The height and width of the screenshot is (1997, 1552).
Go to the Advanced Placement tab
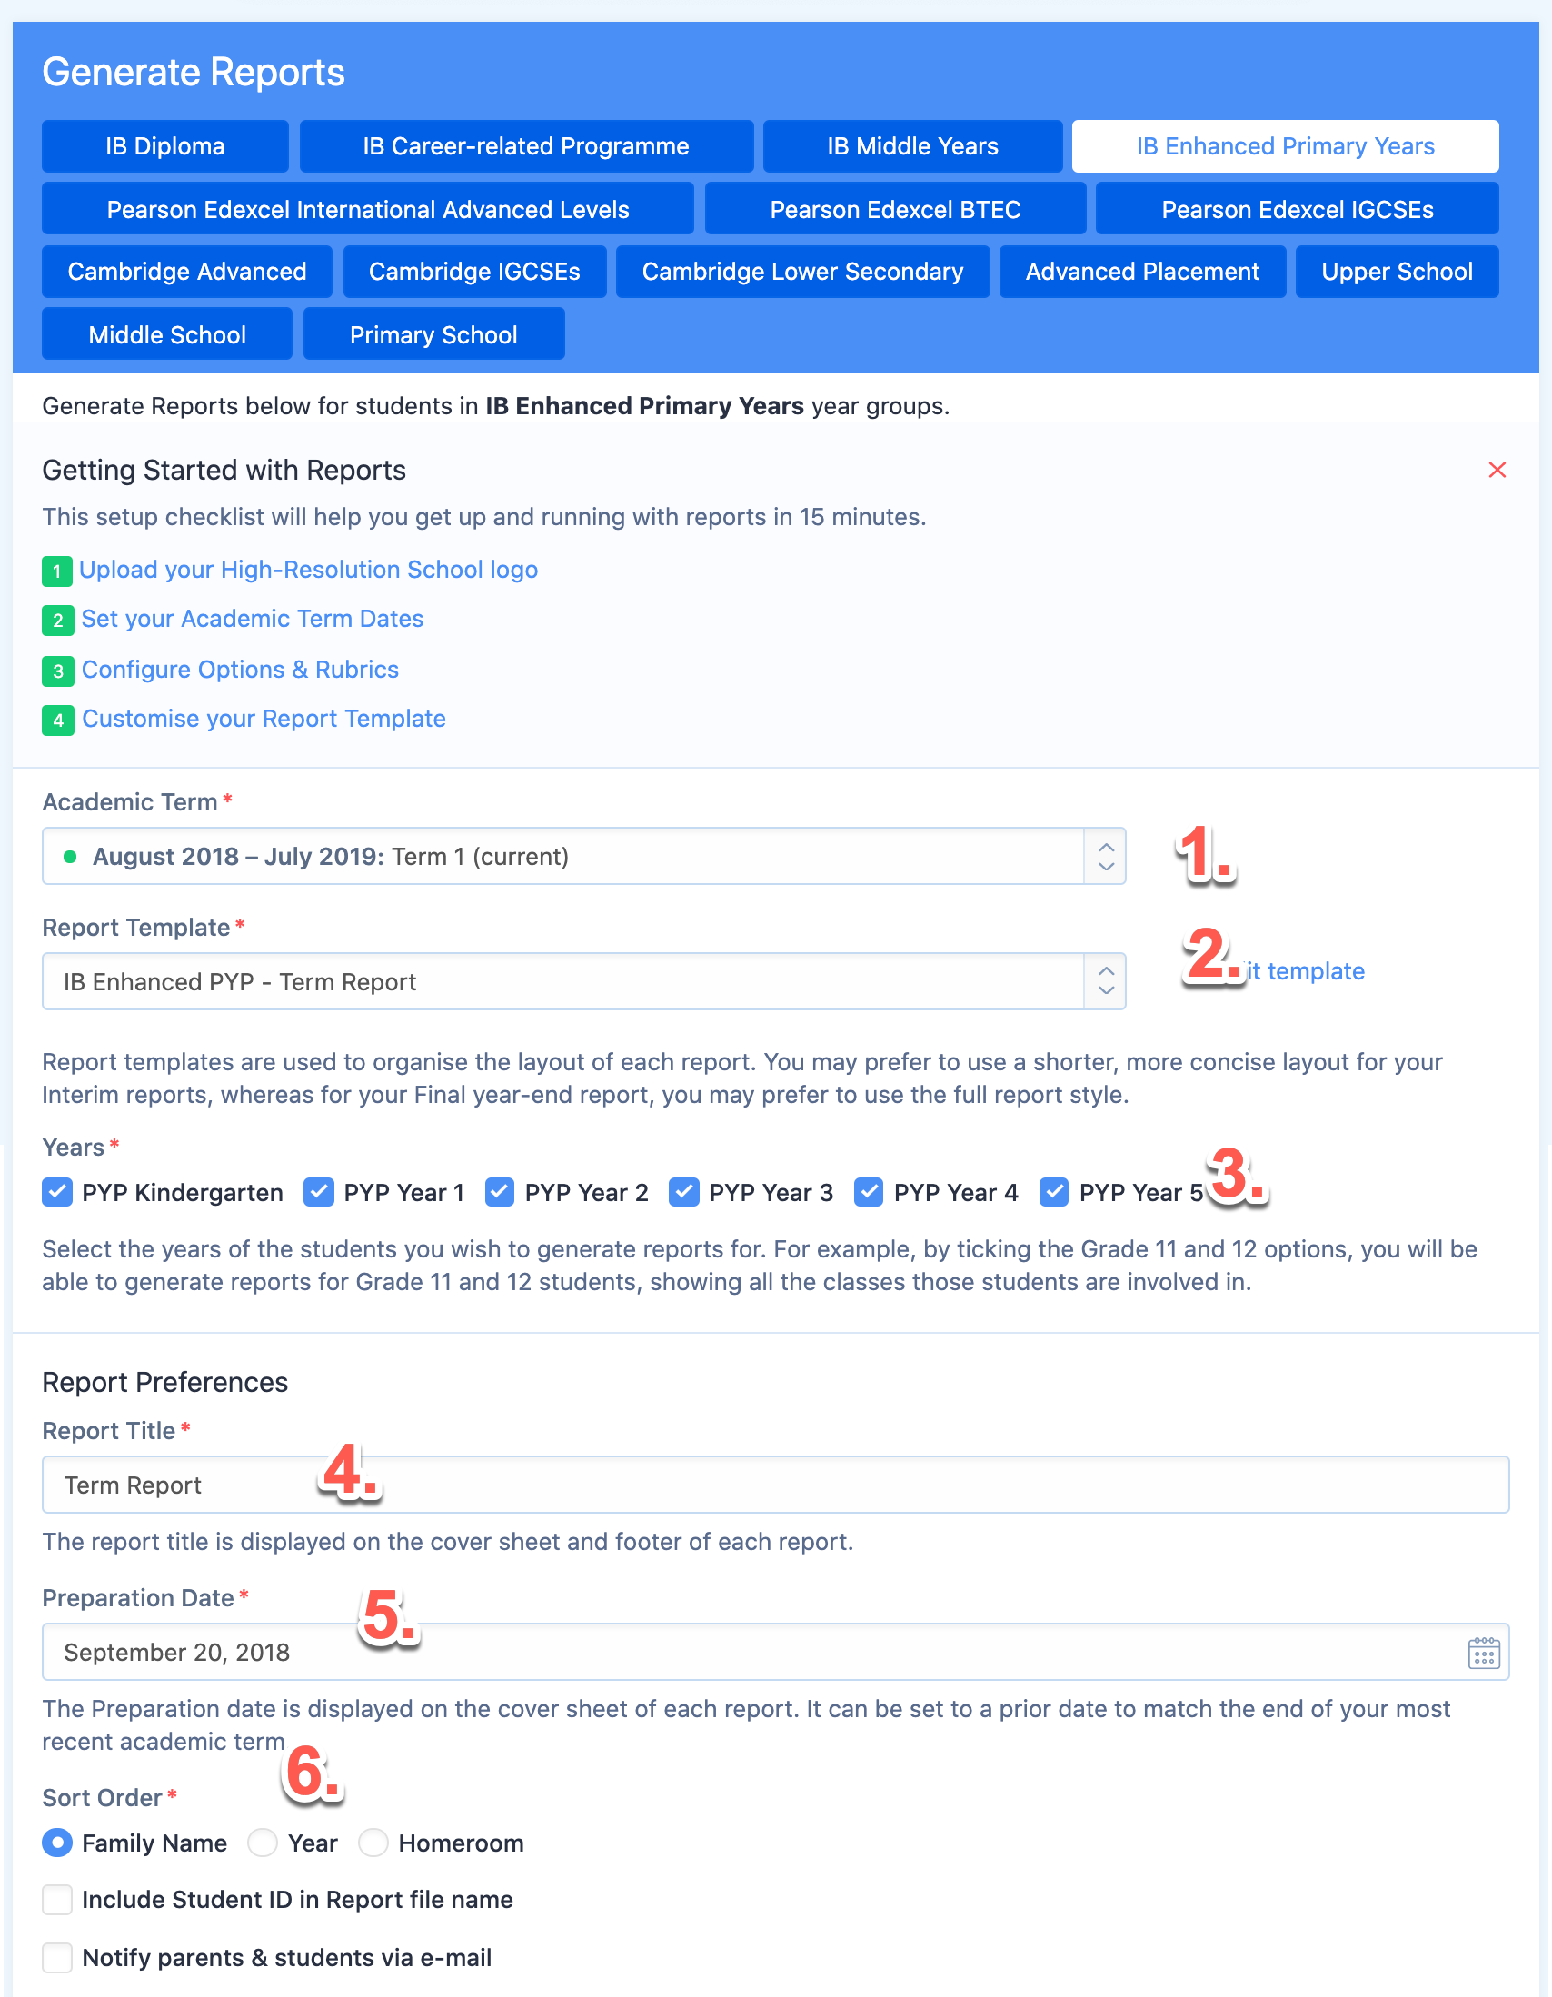click(1142, 272)
